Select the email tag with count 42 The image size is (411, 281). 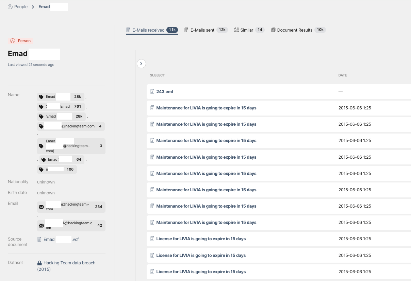(x=71, y=226)
